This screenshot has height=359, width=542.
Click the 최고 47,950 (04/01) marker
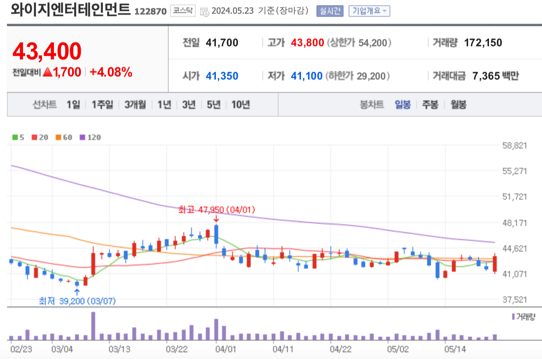pos(217,210)
